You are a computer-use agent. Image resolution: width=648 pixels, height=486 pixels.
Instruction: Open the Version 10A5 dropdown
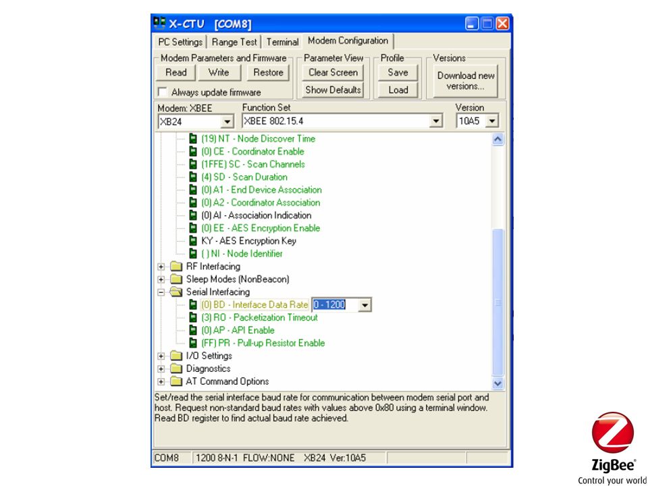(492, 121)
